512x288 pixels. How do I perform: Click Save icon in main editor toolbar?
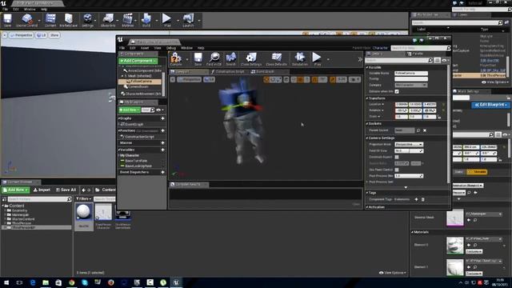tap(7, 20)
